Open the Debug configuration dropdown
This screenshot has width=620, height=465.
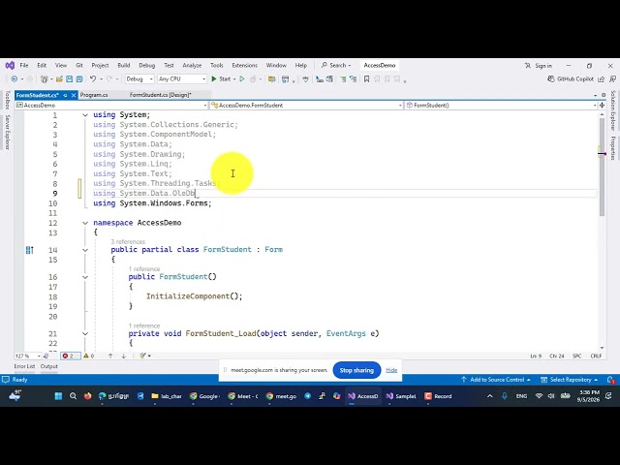point(139,79)
